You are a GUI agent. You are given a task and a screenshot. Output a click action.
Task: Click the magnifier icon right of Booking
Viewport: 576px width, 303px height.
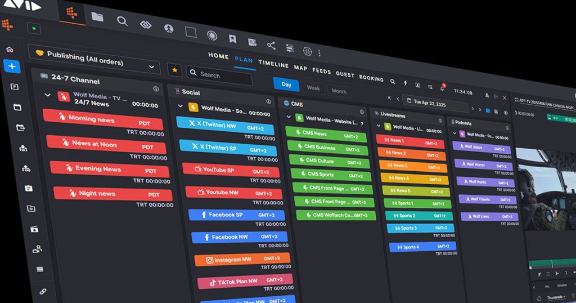(393, 82)
